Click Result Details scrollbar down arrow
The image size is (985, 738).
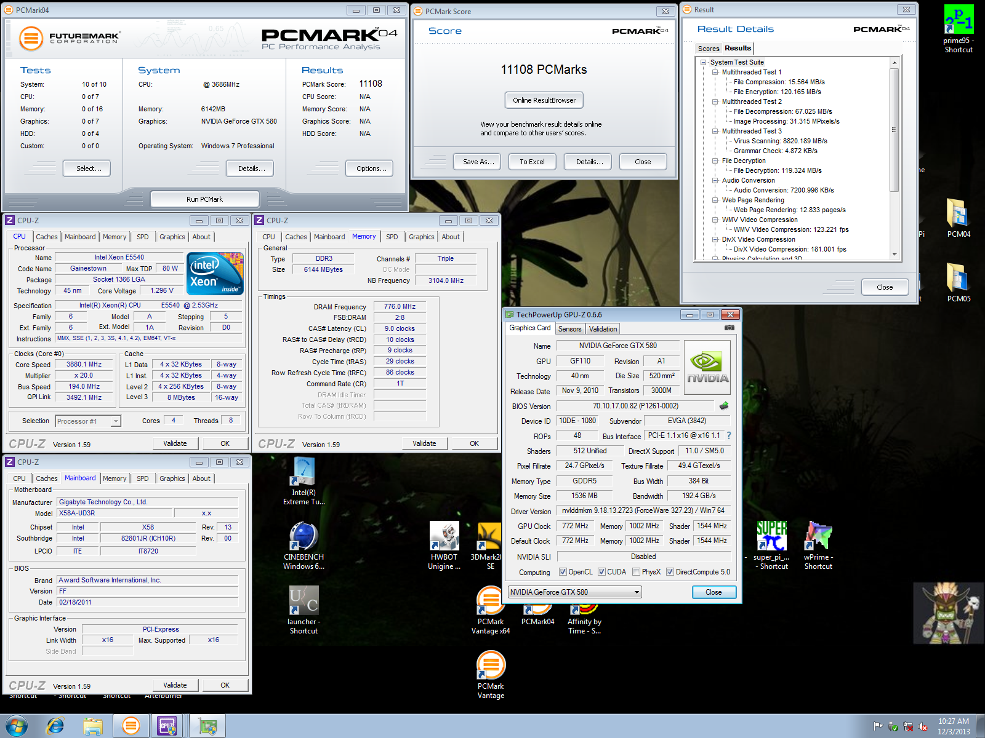tap(895, 254)
